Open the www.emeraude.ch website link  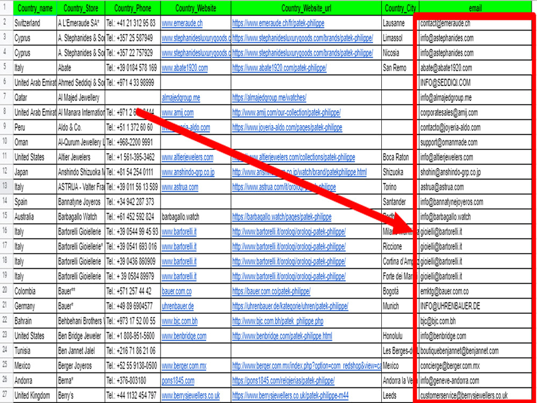tap(182, 23)
